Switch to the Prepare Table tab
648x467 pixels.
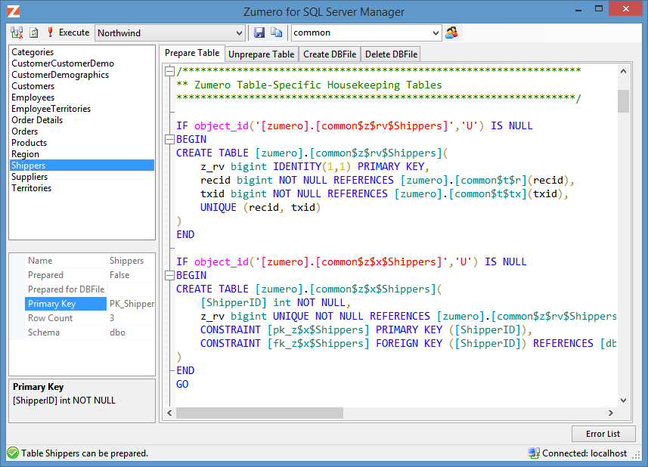tap(192, 53)
